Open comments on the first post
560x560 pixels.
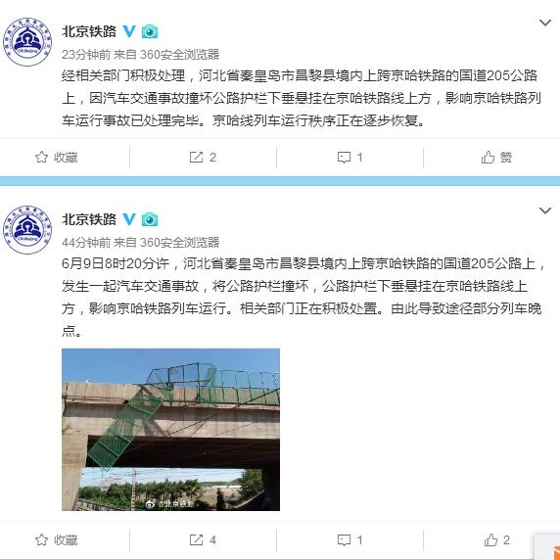(x=350, y=158)
